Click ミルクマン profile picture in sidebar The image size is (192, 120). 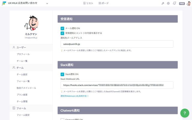[31, 23]
